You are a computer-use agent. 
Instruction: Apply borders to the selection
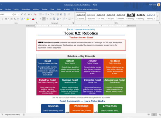(70, 19)
